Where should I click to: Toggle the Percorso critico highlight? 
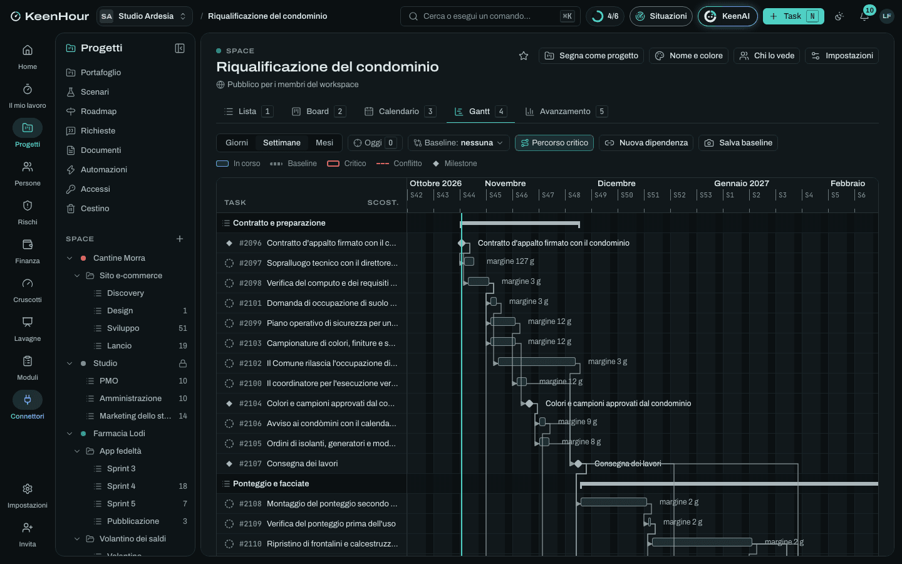[x=554, y=143]
